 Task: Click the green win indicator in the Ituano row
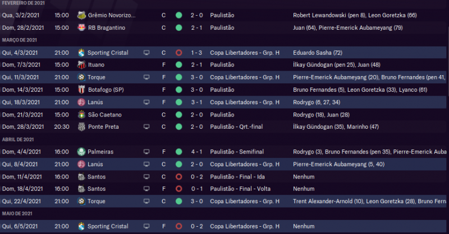click(178, 65)
